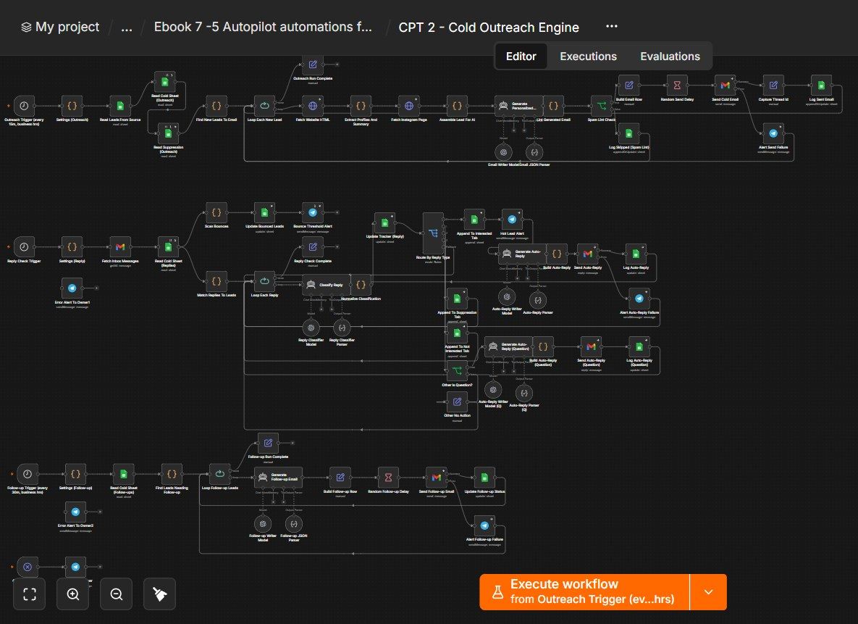Select the Error Alert To Owner2 node
858x624 pixels.
pyautogui.click(x=75, y=512)
